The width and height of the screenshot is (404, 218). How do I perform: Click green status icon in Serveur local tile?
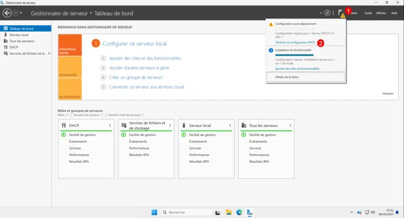184,135
